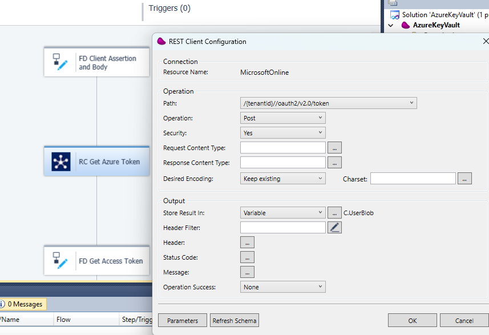Click the AzureKeyVault project icon in tree

pyautogui.click(x=406, y=25)
